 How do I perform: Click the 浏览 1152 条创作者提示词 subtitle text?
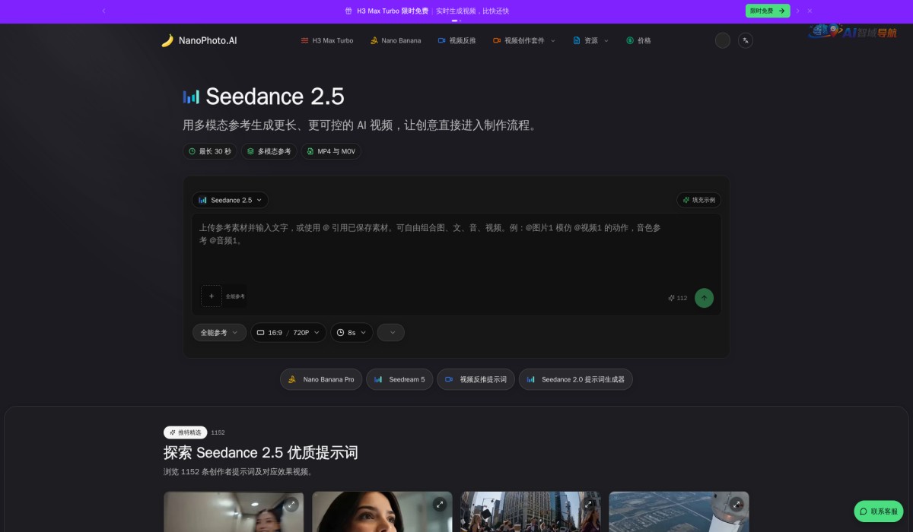[239, 472]
